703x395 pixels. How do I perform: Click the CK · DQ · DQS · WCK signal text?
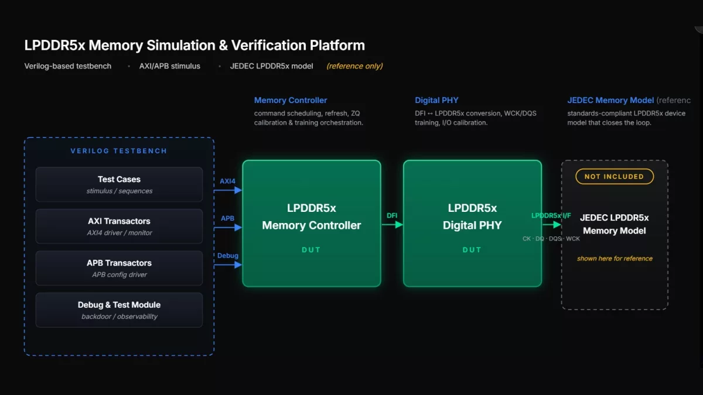coord(551,239)
